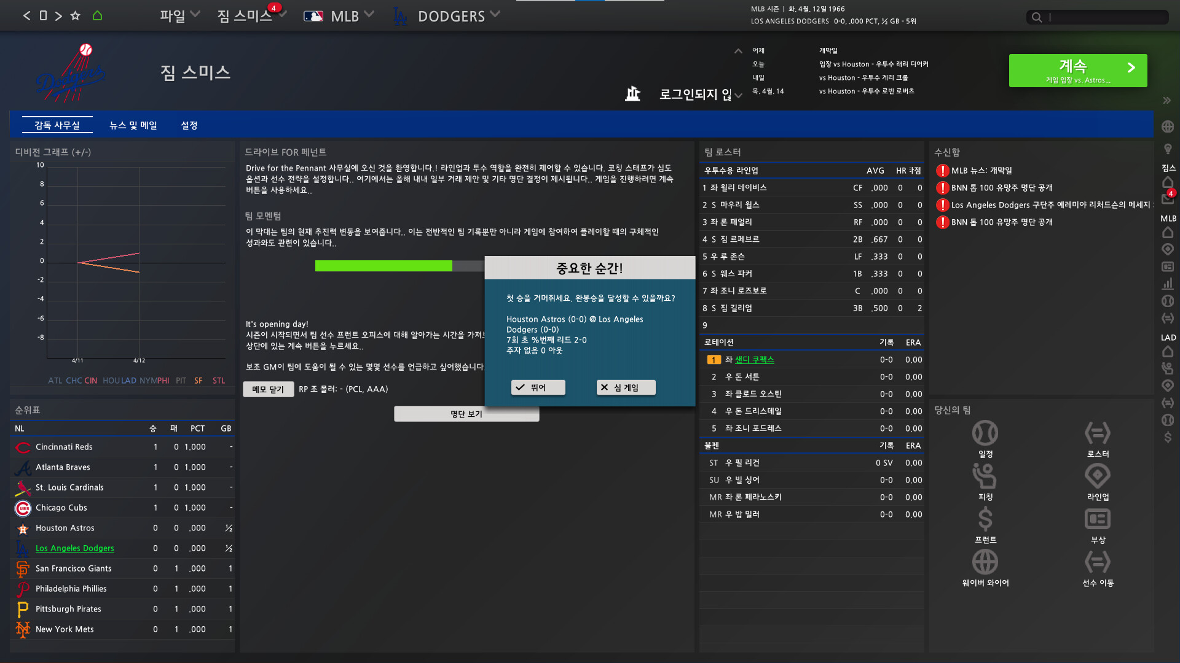Click the 로스터 roster icon

pyautogui.click(x=1098, y=433)
